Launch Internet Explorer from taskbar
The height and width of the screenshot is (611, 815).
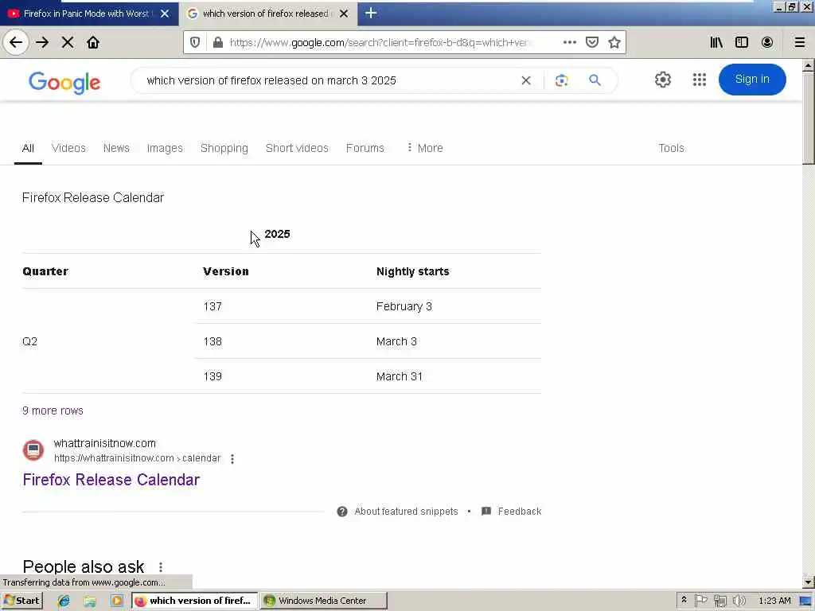[64, 601]
